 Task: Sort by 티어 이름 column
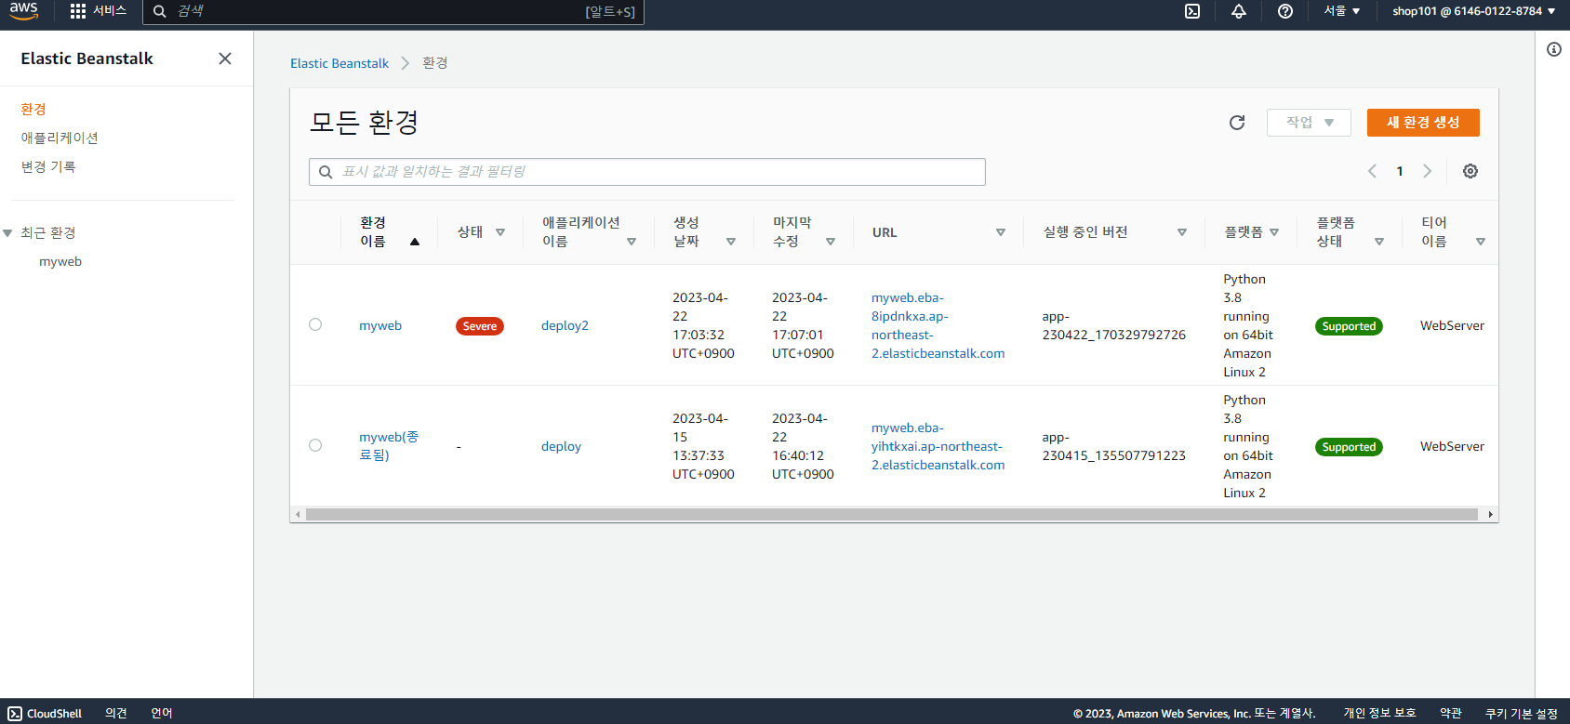click(1481, 242)
